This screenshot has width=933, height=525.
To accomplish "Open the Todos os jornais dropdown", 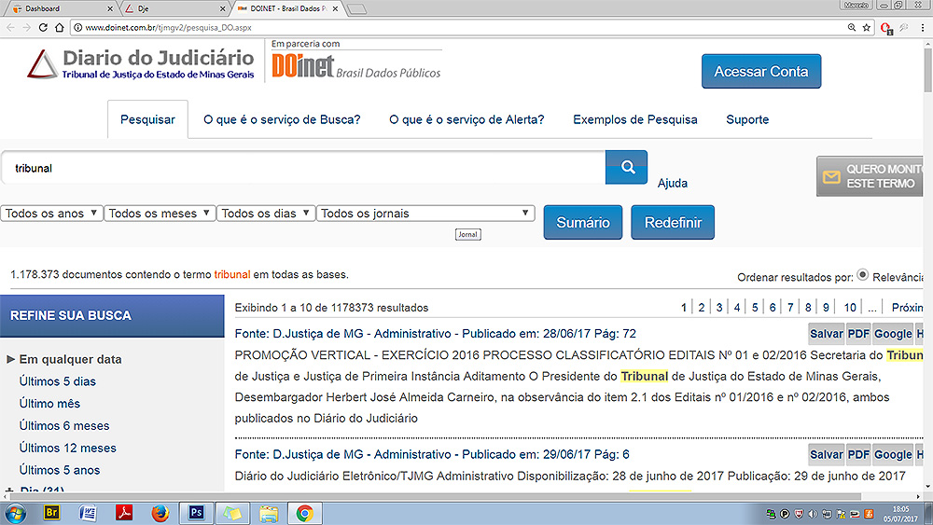I will (425, 213).
